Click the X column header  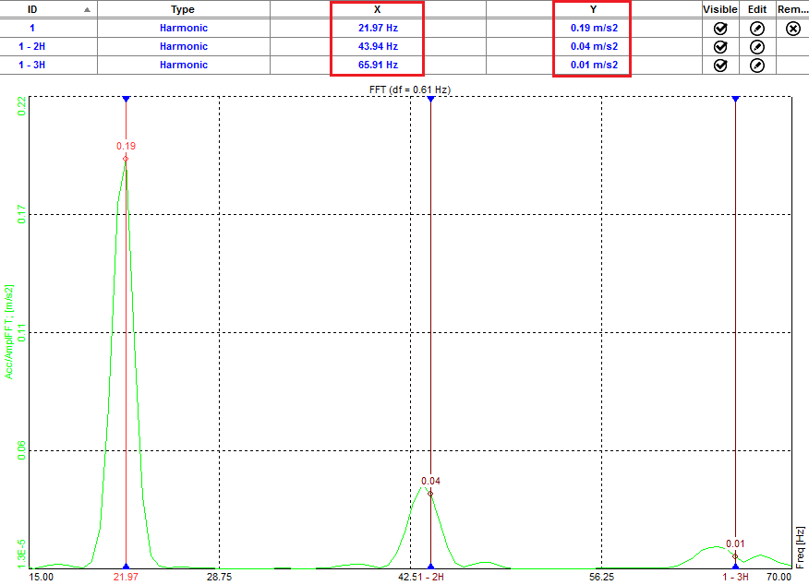coord(377,9)
